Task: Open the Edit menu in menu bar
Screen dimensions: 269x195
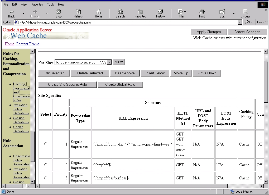Action: click(15, 4)
